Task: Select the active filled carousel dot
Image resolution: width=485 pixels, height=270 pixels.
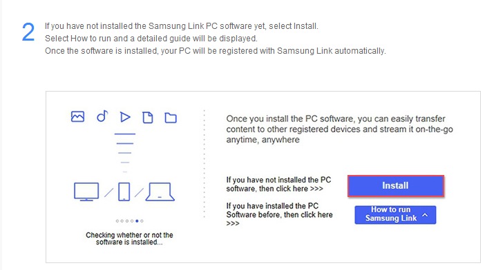Action: click(137, 221)
